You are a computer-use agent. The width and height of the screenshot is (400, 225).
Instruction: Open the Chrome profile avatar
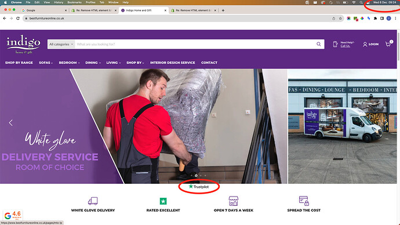388,19
